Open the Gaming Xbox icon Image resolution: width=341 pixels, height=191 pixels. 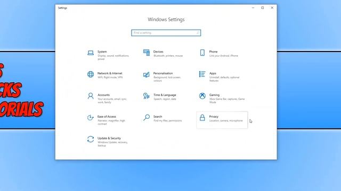[202, 95]
